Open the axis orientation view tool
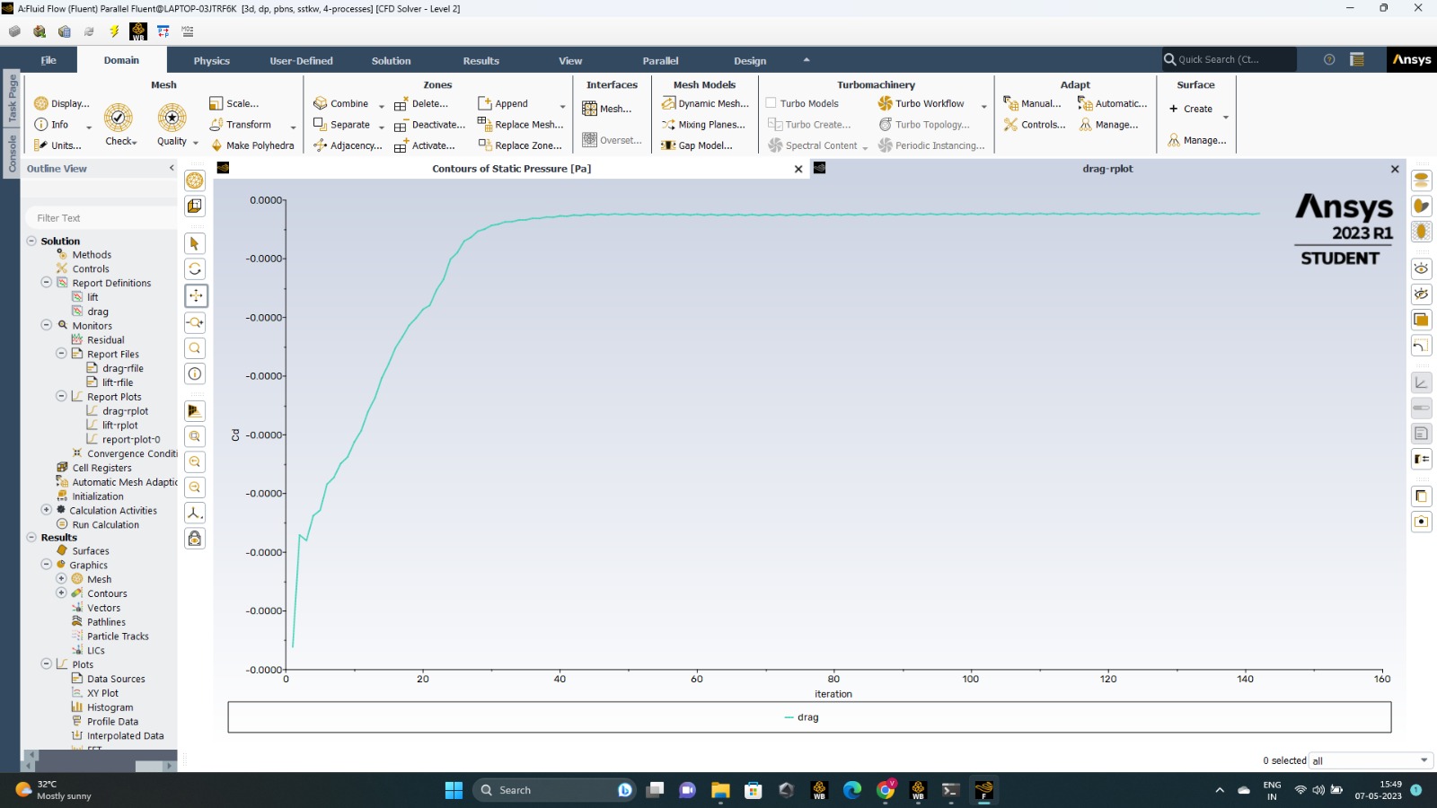Viewport: 1437px width, 808px height. [x=195, y=513]
